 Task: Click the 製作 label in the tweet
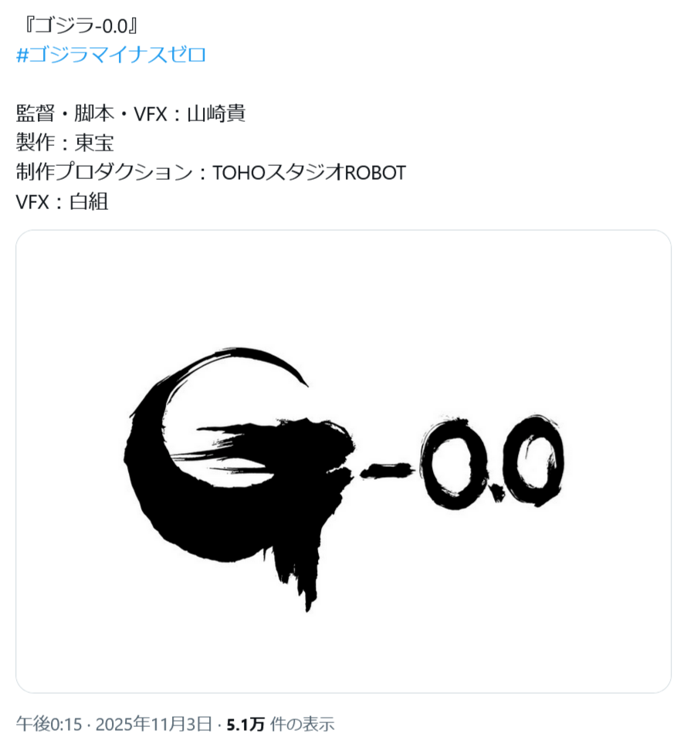pyautogui.click(x=36, y=143)
